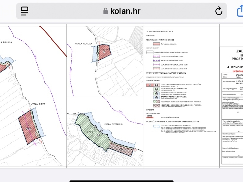243x182 pixels.
Task: Tap the iOS home indicator bar
Action: [x=122, y=181]
